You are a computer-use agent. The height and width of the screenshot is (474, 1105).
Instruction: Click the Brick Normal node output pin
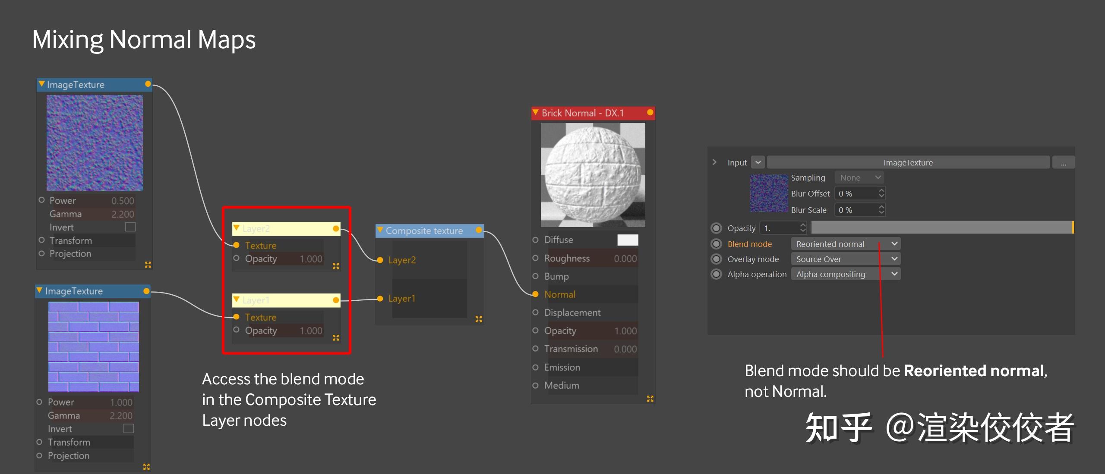coord(650,113)
